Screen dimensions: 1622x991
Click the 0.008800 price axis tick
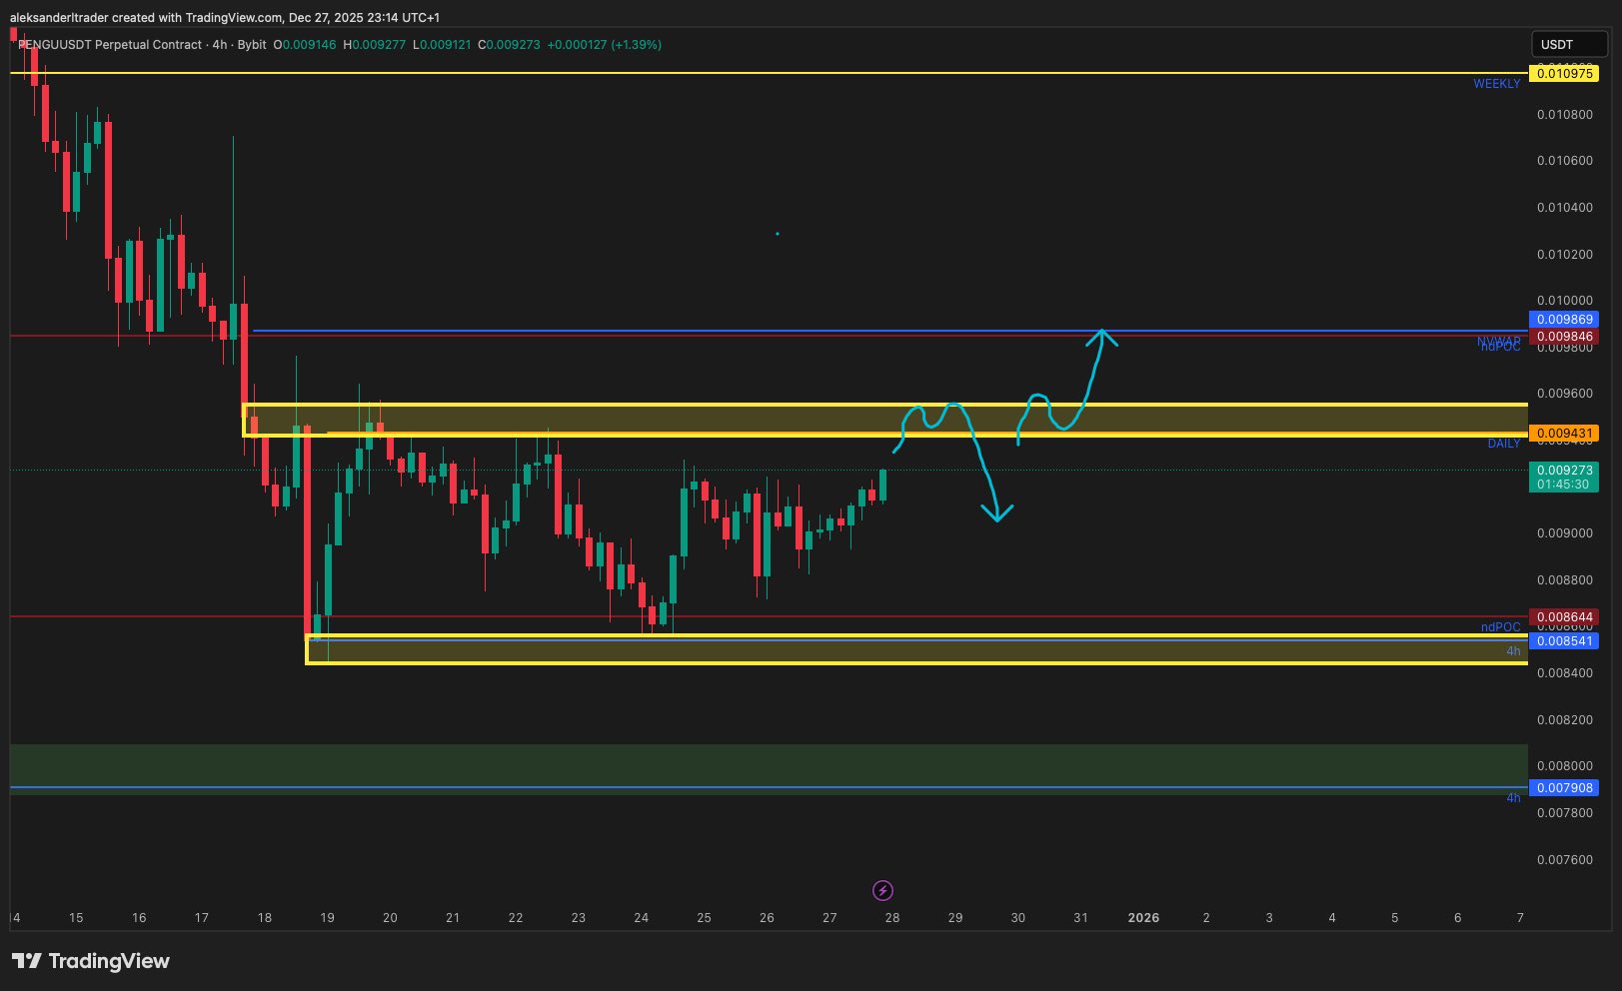click(1565, 580)
